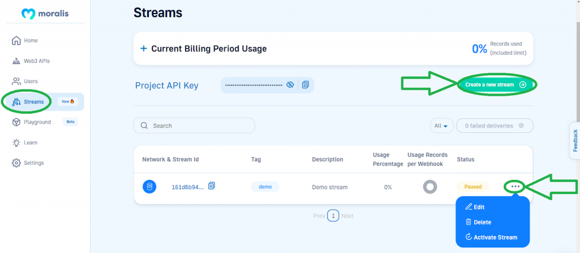Image resolution: width=580 pixels, height=253 pixels.
Task: Click Usage Records per Webhook header
Action: 428,160
